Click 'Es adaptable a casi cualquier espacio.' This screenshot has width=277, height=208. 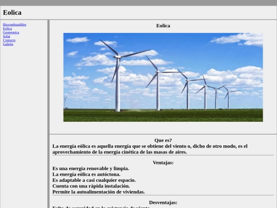[94, 180]
